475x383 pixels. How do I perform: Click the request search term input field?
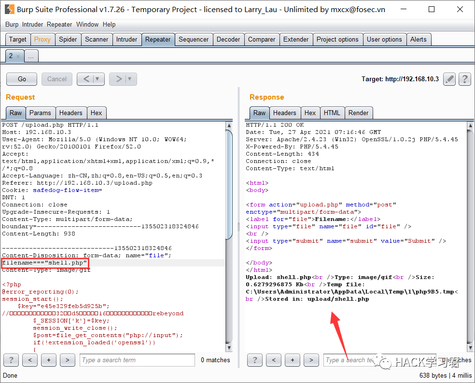pyautogui.click(x=137, y=360)
